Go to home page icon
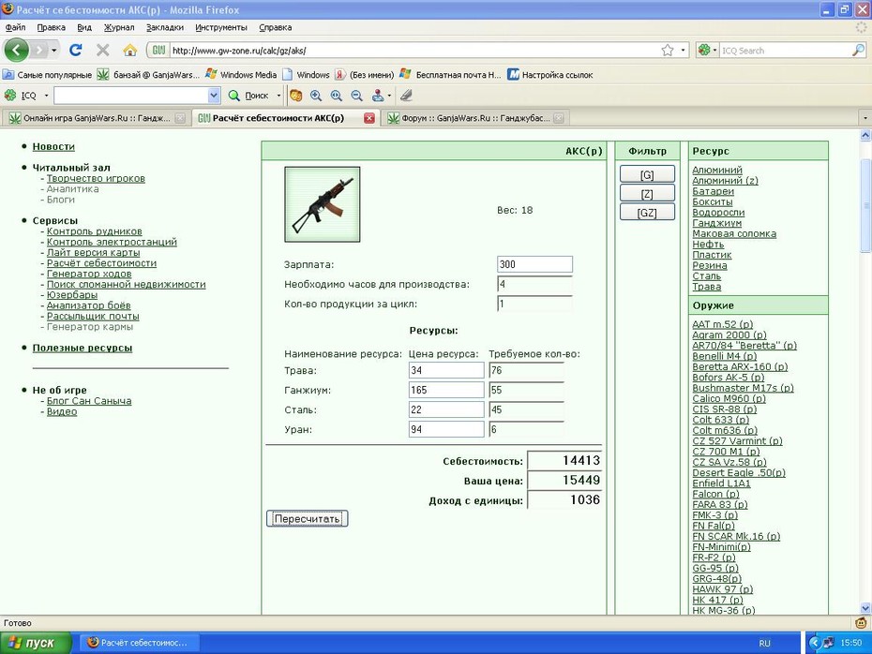Screen dimensions: 872x654 point(129,51)
